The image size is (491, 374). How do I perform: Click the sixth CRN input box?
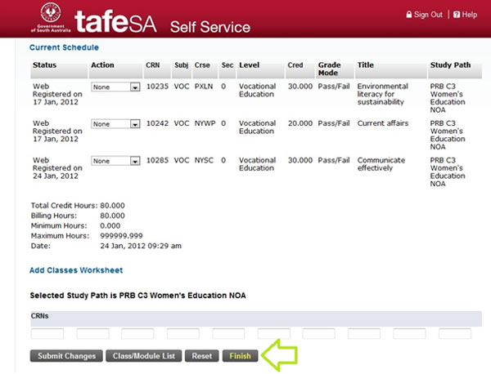click(274, 334)
